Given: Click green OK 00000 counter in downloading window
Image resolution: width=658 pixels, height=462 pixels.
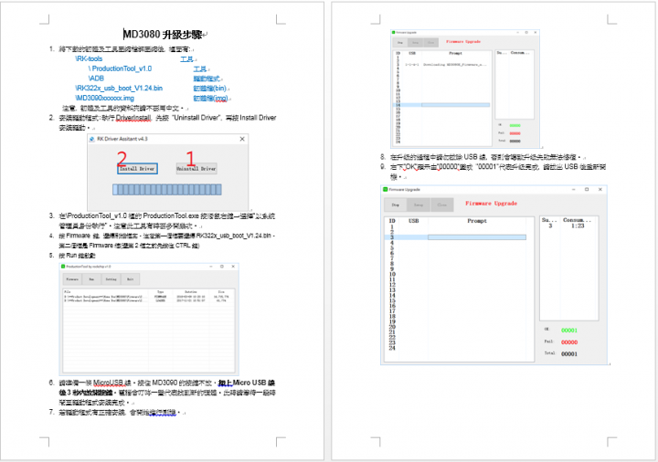Looking at the screenshot, I should (x=515, y=125).
